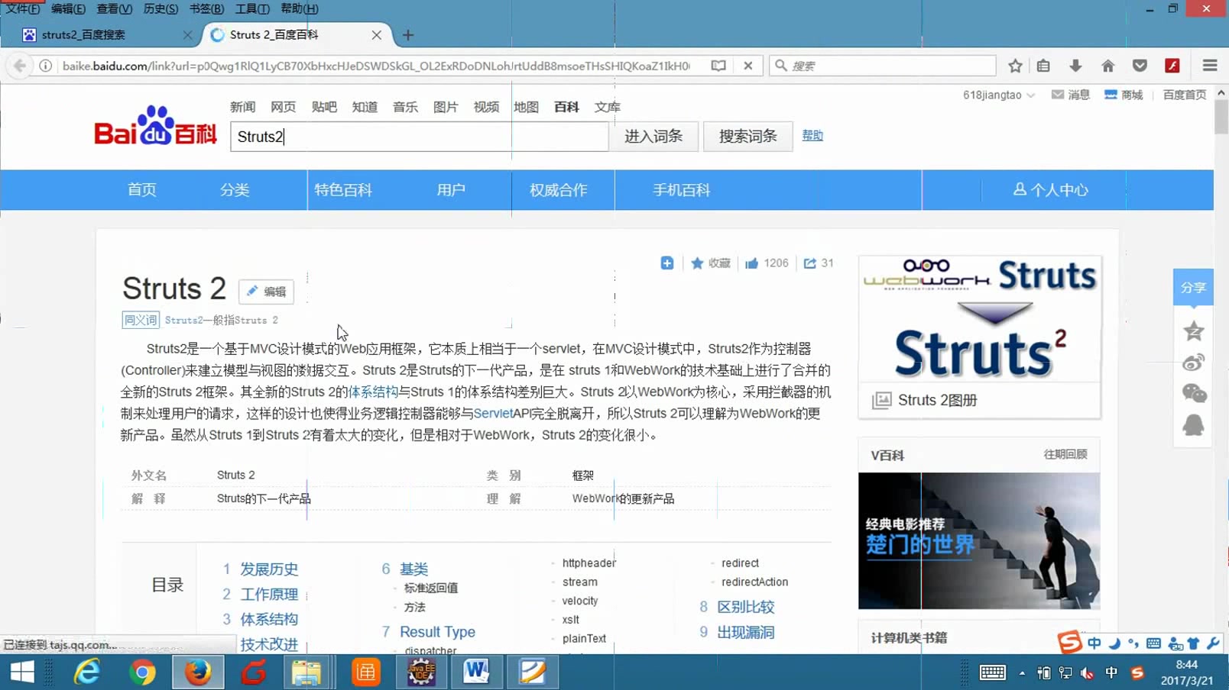The image size is (1229, 690).
Task: Open site identity info icon in address bar
Action: [x=46, y=66]
